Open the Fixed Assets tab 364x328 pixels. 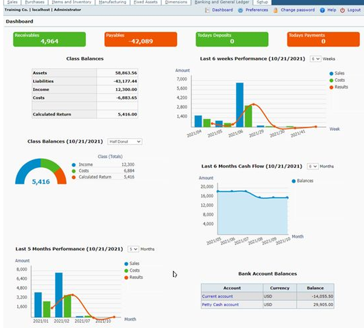click(146, 2)
